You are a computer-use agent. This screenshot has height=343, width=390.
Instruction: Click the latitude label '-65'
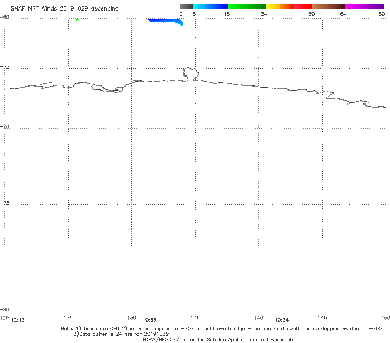click(x=5, y=67)
